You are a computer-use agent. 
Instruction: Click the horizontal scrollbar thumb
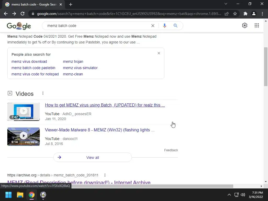coord(152,186)
